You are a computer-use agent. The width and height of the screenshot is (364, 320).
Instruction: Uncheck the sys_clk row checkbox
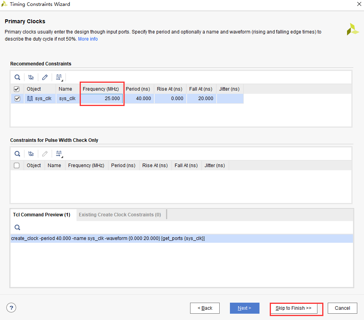tap(17, 99)
